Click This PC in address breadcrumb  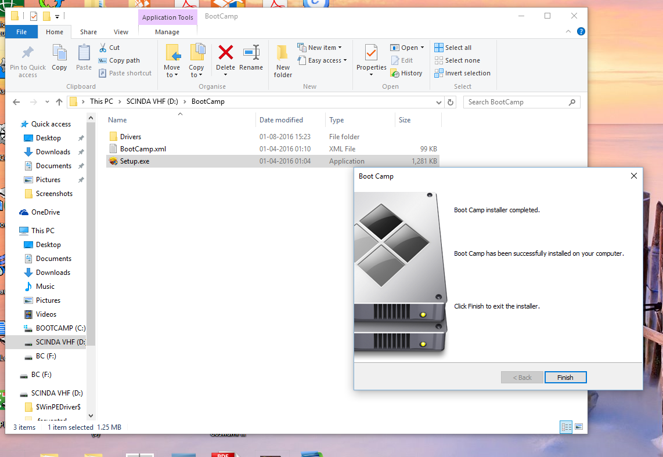pyautogui.click(x=102, y=101)
